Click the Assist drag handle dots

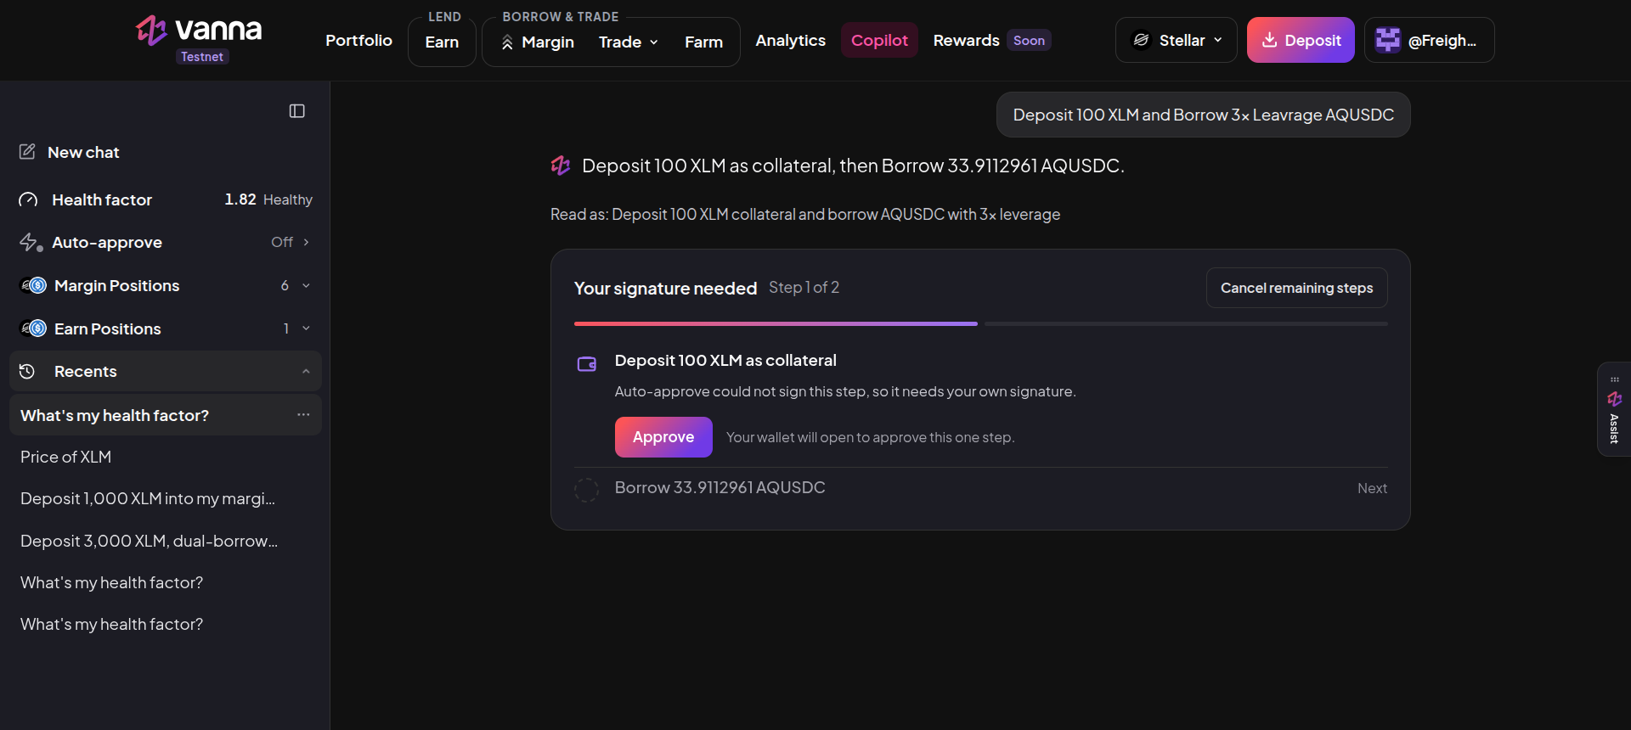(1614, 379)
